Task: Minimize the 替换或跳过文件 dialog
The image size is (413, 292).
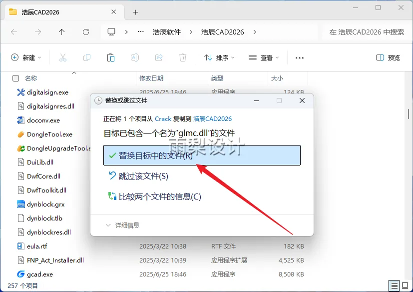Action: 257,100
